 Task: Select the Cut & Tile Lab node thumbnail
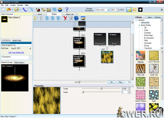[154, 55]
